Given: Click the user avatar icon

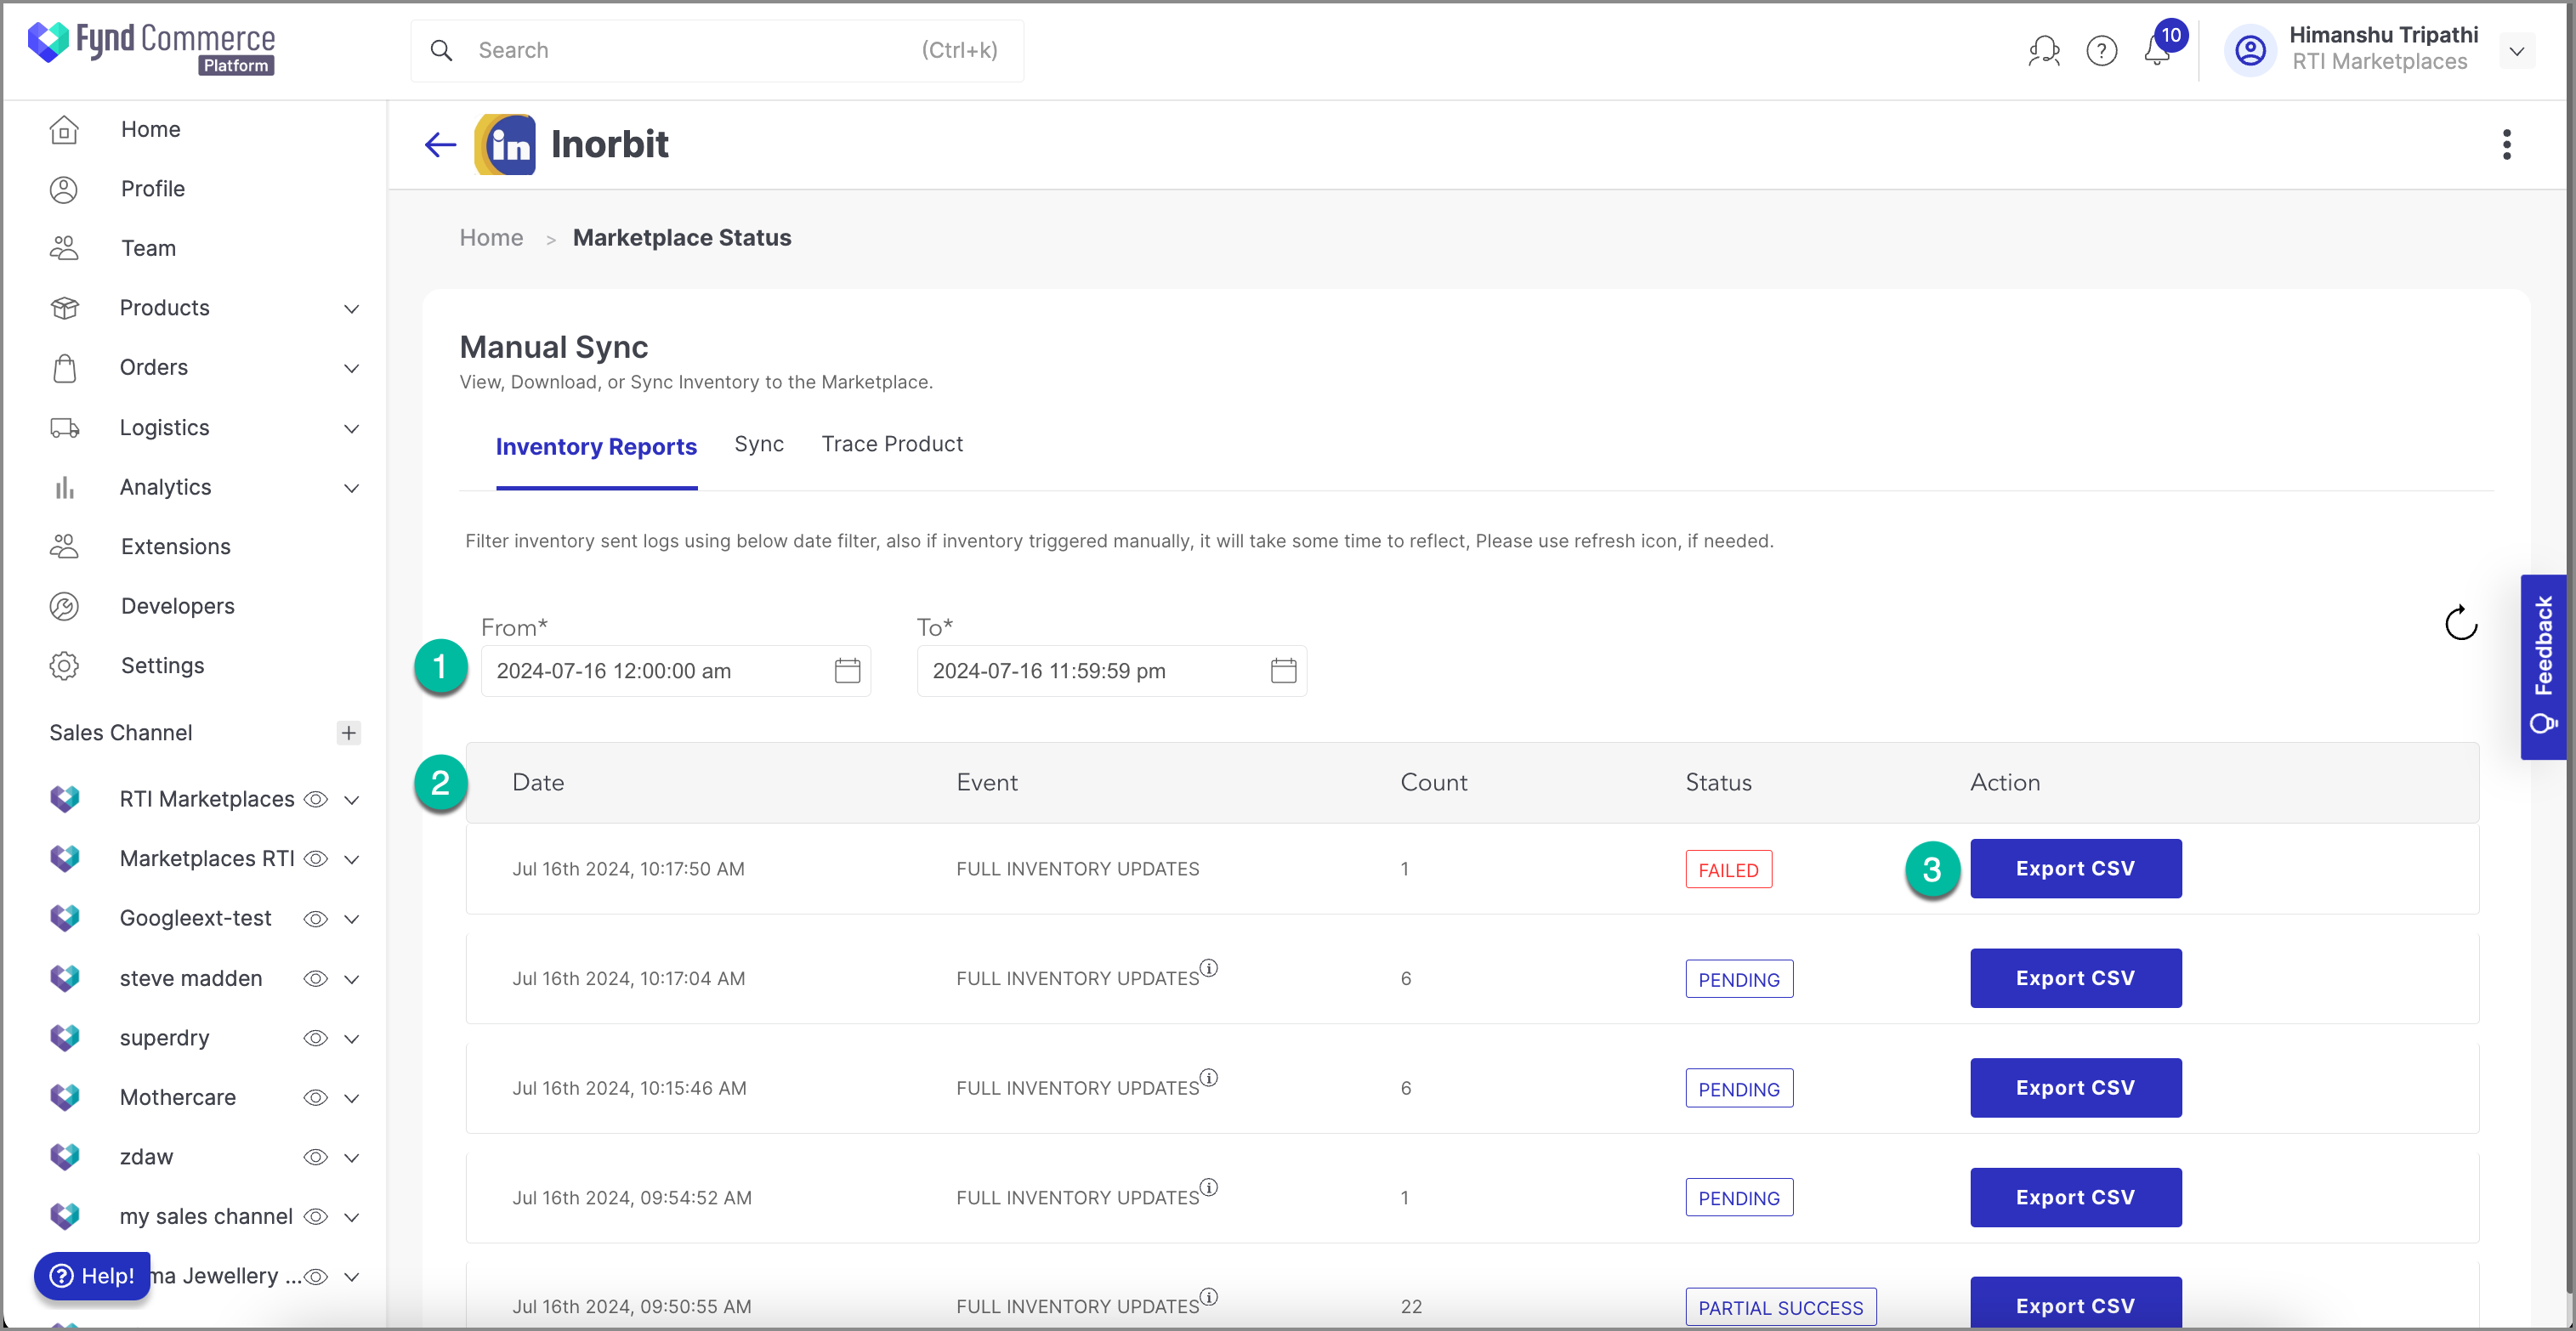Looking at the screenshot, I should pos(2250,50).
